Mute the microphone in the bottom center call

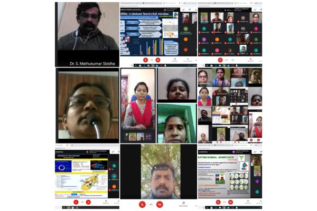pyautogui.click(x=142, y=204)
